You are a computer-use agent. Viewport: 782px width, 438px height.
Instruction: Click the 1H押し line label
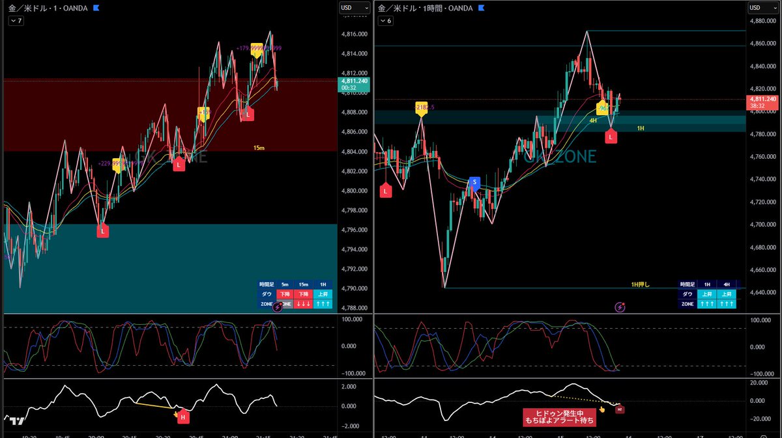click(640, 284)
